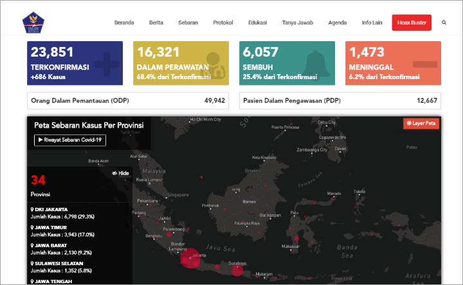Click Jumlah Kasus : 3,943 (17.0%) text
Viewport: 463px width, 285px height.
(62, 235)
